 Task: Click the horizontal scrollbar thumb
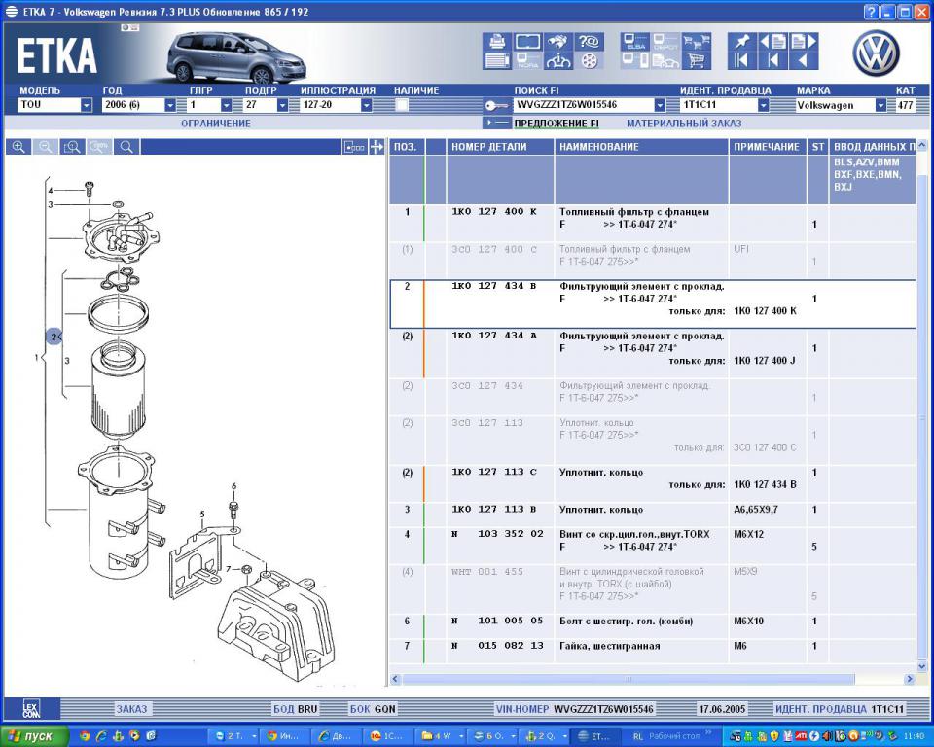[x=629, y=679]
